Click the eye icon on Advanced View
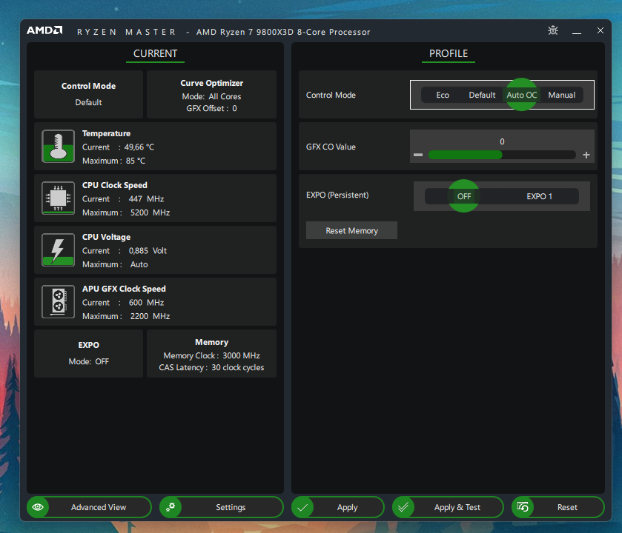The image size is (622, 533). pyautogui.click(x=38, y=507)
